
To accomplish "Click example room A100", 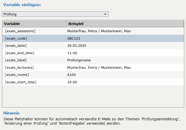I will (x=71, y=75).
